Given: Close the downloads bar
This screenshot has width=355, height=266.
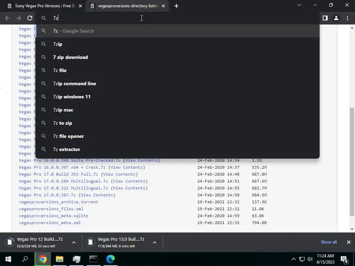Looking at the screenshot, I should click(349, 242).
